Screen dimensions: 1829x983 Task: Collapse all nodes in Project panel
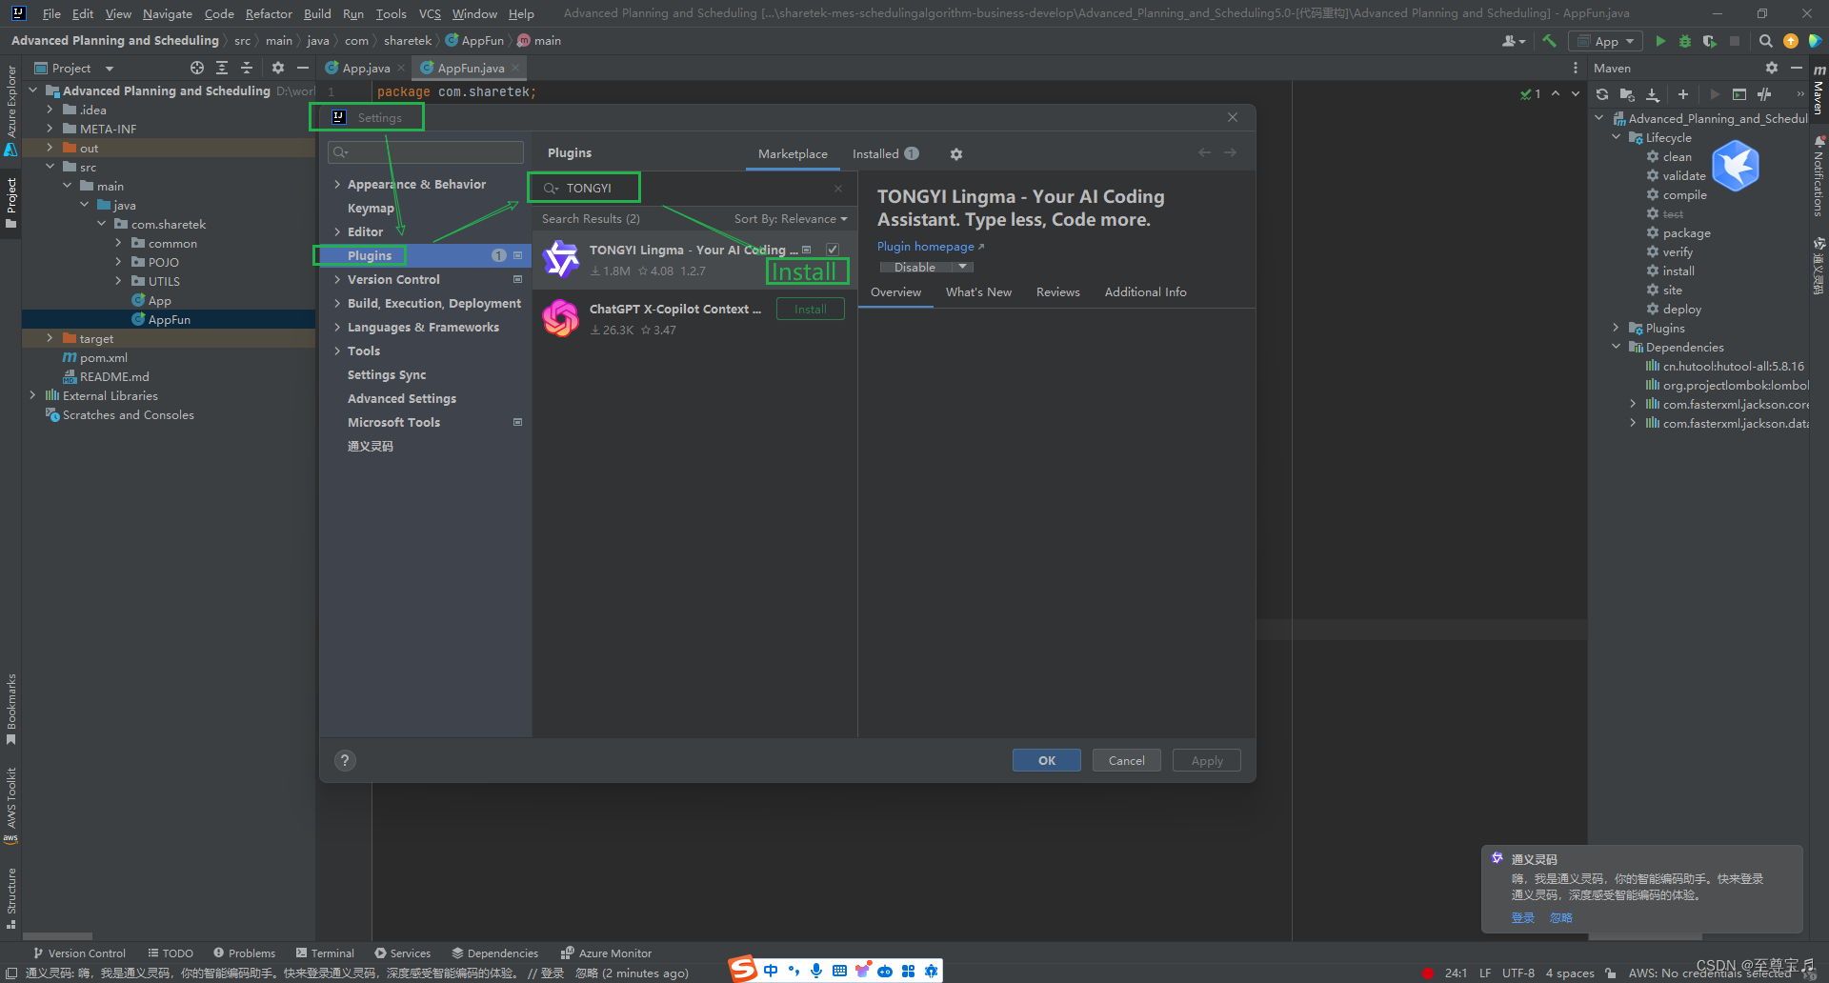(x=247, y=68)
